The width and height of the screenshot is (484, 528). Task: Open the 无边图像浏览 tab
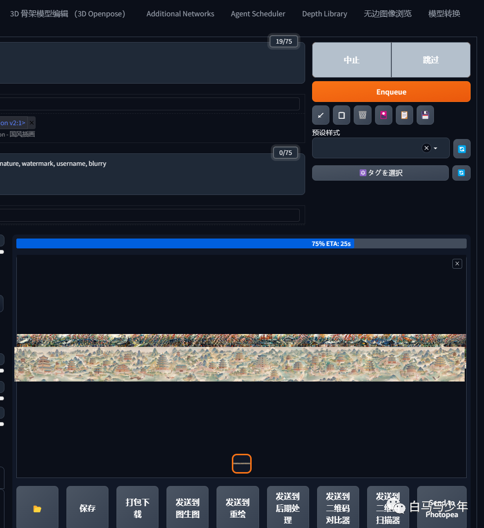tap(387, 14)
